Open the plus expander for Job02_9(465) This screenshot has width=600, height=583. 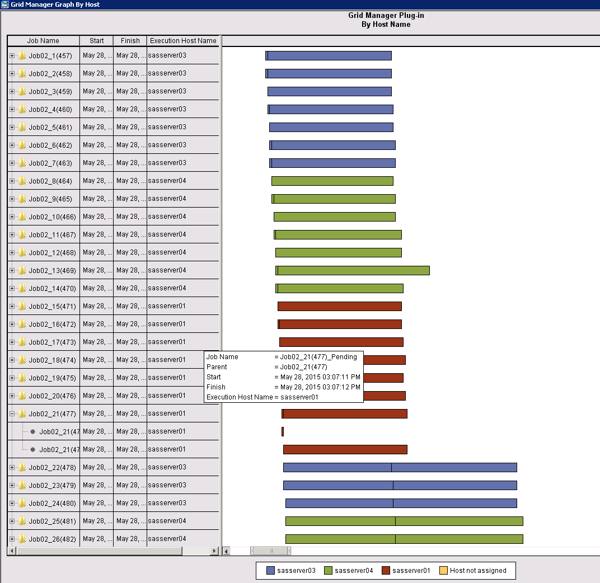(12, 199)
